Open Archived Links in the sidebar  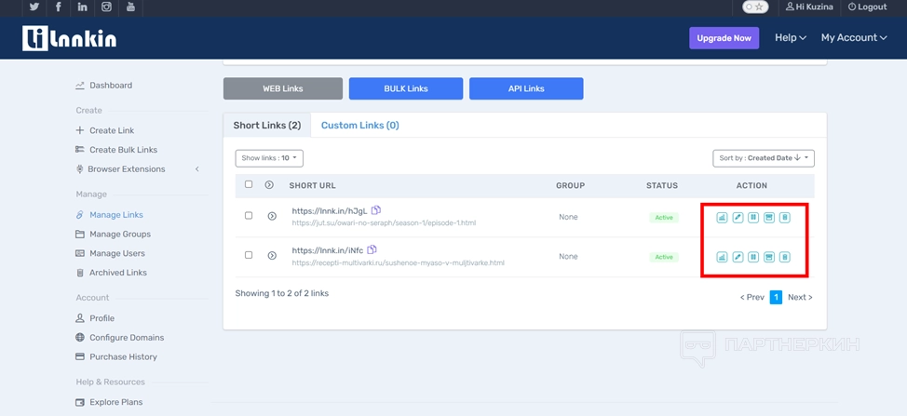click(x=111, y=273)
